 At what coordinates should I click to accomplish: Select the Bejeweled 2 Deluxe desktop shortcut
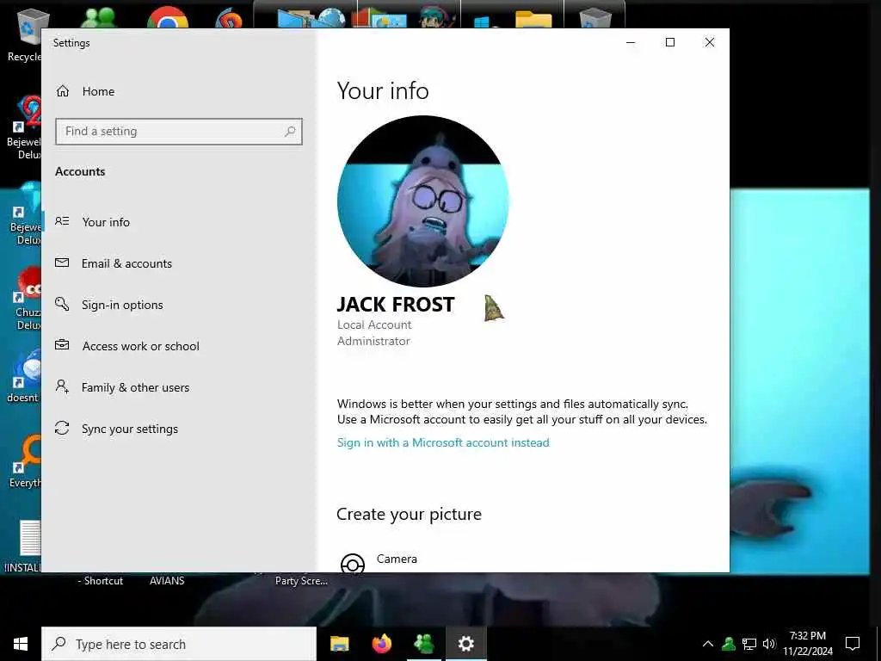(x=25, y=127)
